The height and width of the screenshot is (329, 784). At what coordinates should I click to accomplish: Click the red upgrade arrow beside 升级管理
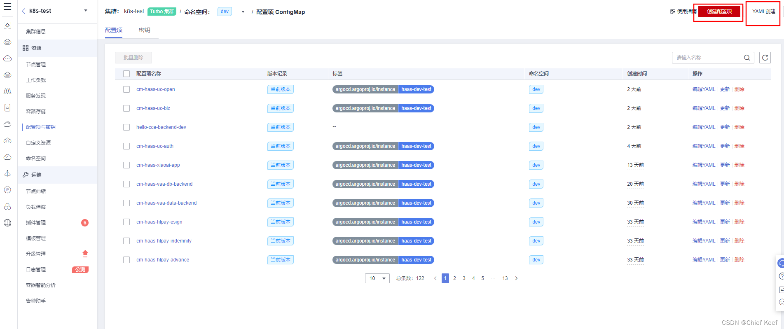pyautogui.click(x=85, y=254)
